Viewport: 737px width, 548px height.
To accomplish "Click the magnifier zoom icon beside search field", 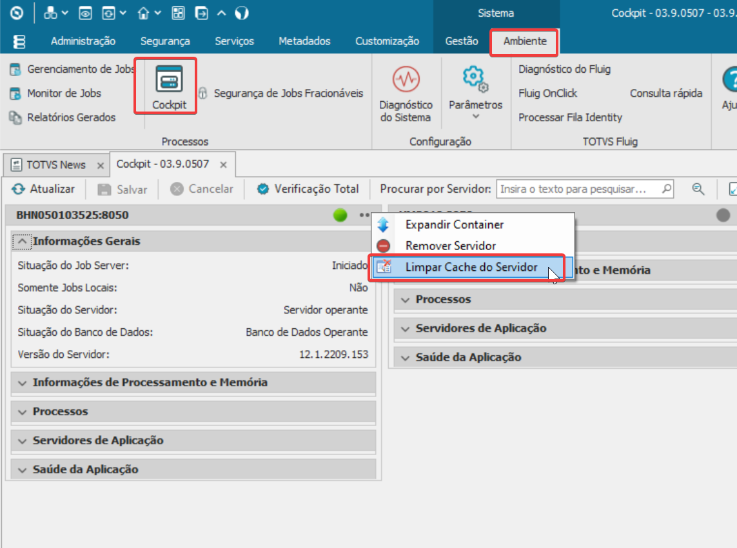I will [698, 189].
